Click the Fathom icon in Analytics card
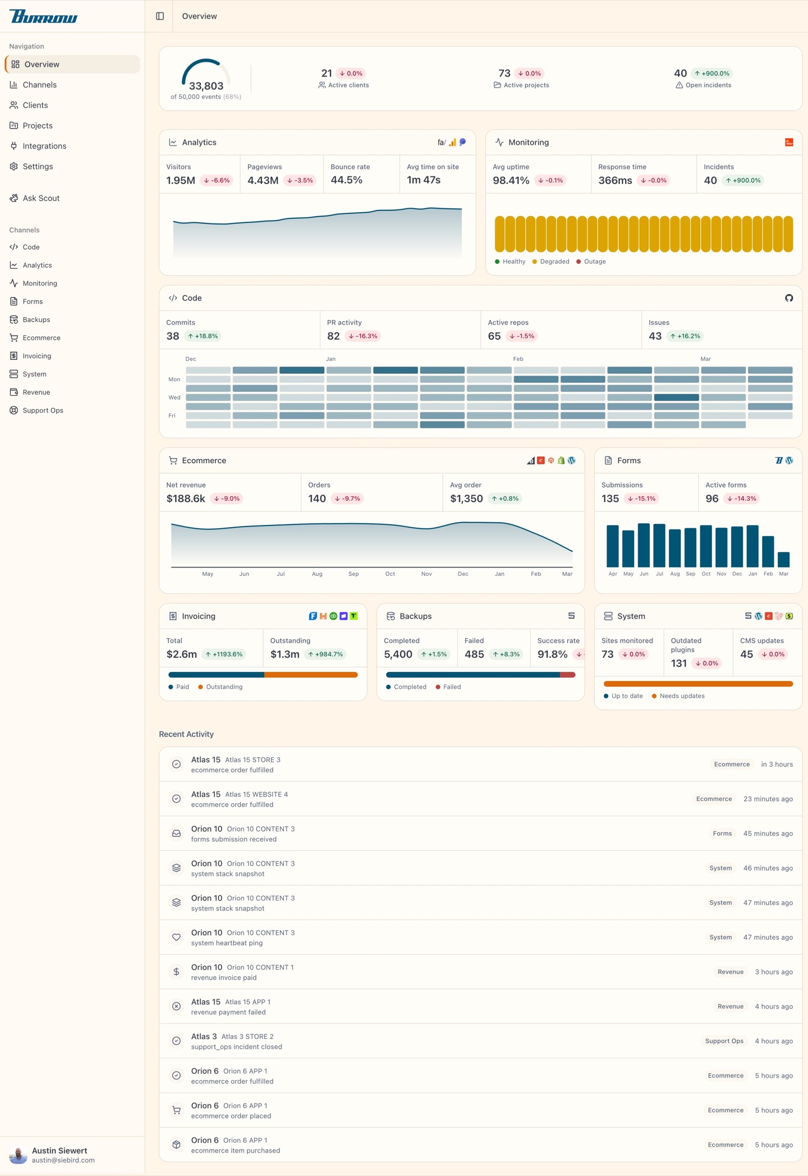The height and width of the screenshot is (1176, 808). pyautogui.click(x=442, y=143)
